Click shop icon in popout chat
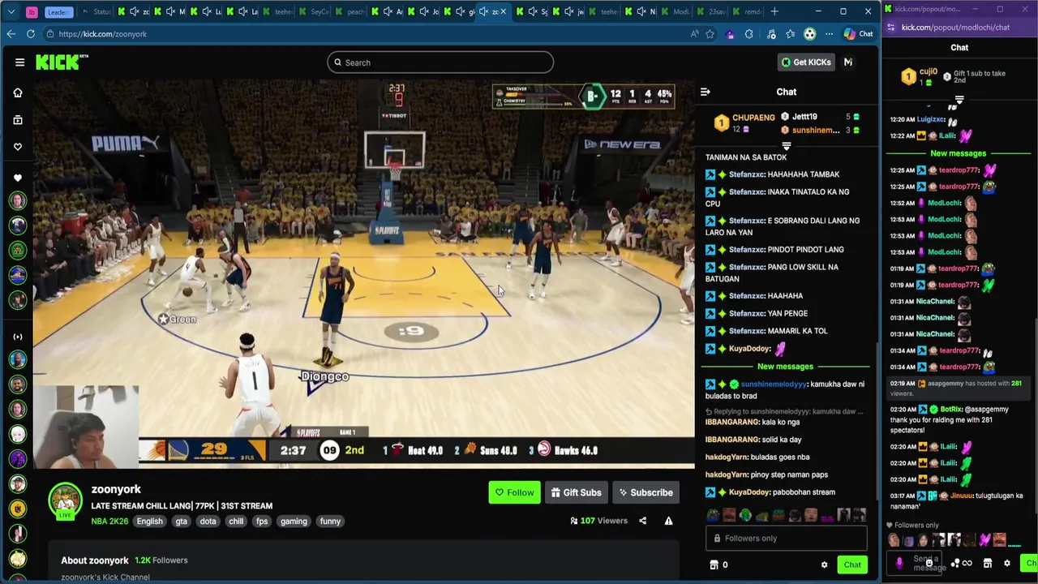1038x584 pixels. 987,564
